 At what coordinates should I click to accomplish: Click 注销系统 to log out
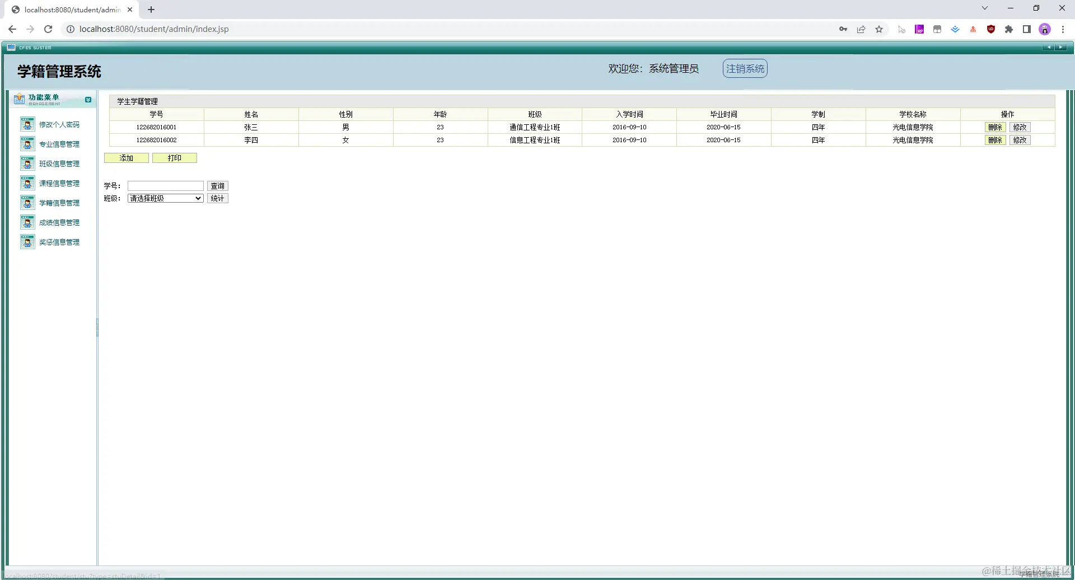pos(745,68)
